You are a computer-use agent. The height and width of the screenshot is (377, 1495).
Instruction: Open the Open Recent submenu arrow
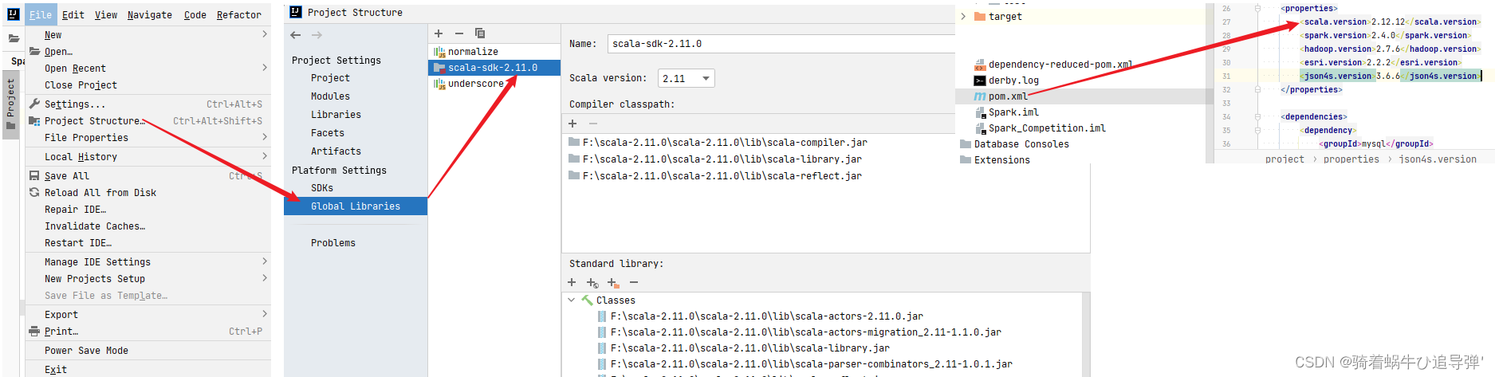[265, 68]
